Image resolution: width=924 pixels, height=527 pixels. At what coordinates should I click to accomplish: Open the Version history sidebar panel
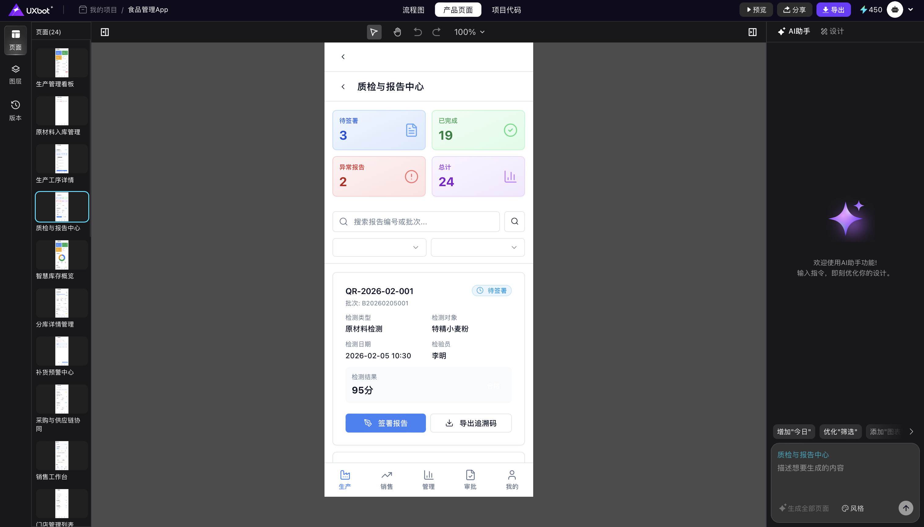15,110
